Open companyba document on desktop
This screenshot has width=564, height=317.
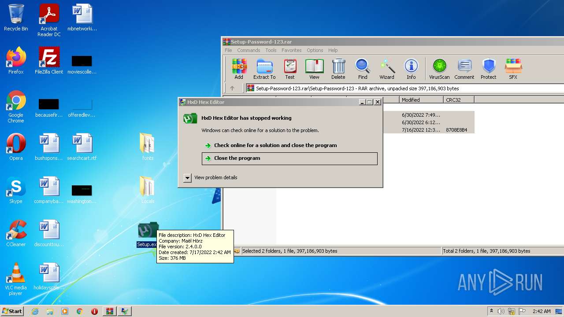pyautogui.click(x=49, y=190)
